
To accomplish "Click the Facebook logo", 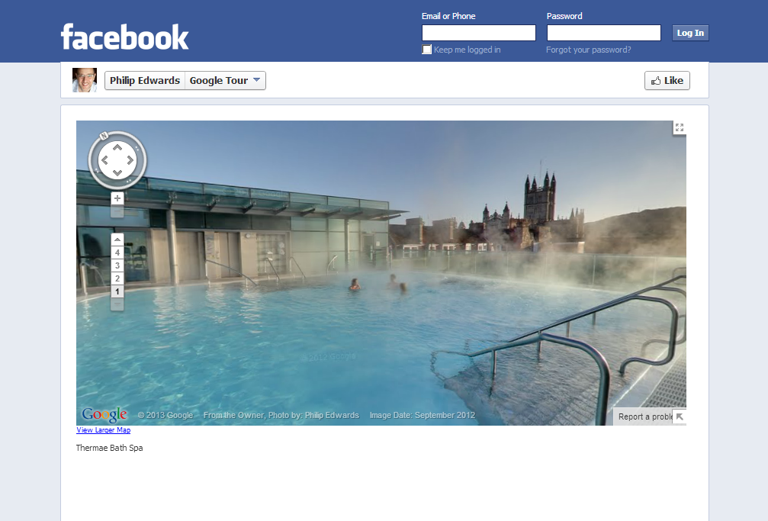I will coord(124,37).
